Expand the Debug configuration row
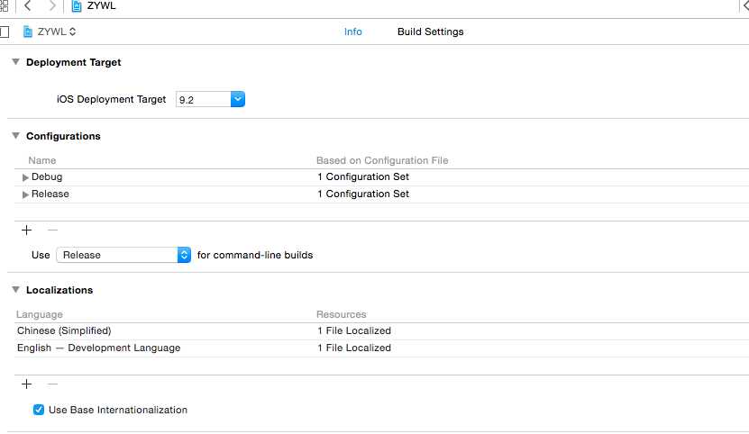749x434 pixels. click(x=25, y=177)
